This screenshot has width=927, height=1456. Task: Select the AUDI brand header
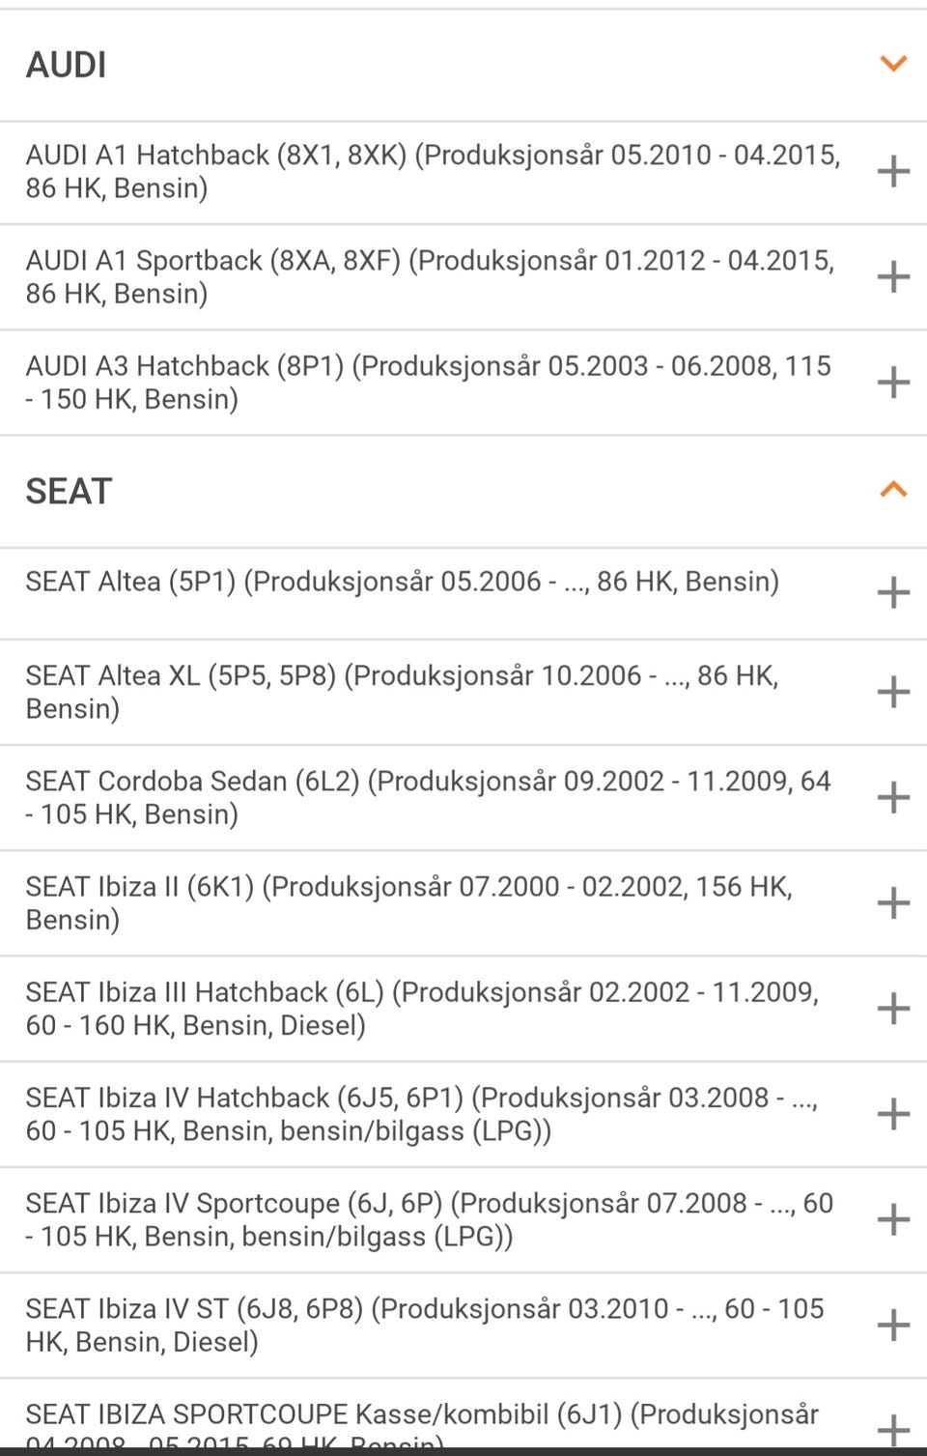pyautogui.click(x=66, y=66)
